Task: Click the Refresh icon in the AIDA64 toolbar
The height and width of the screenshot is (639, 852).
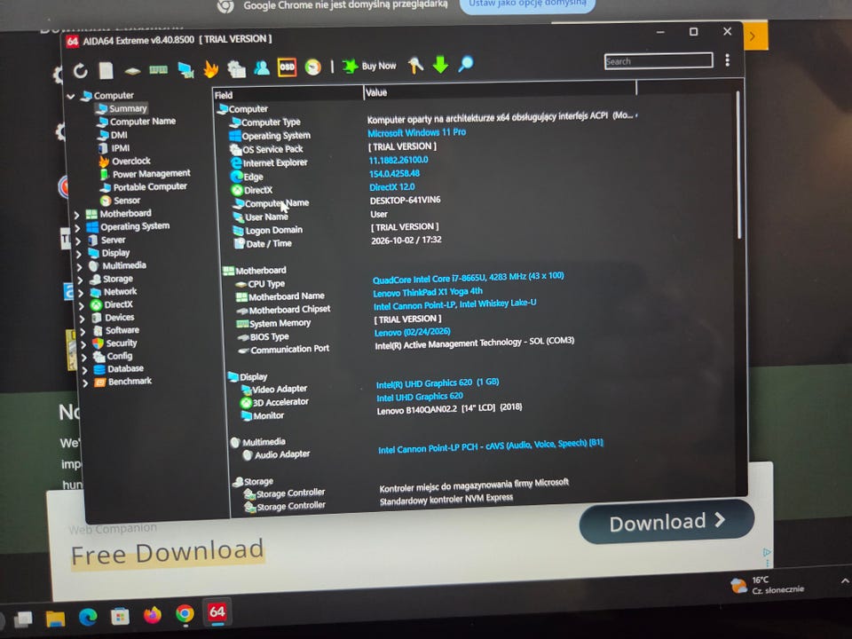Action: 81,71
